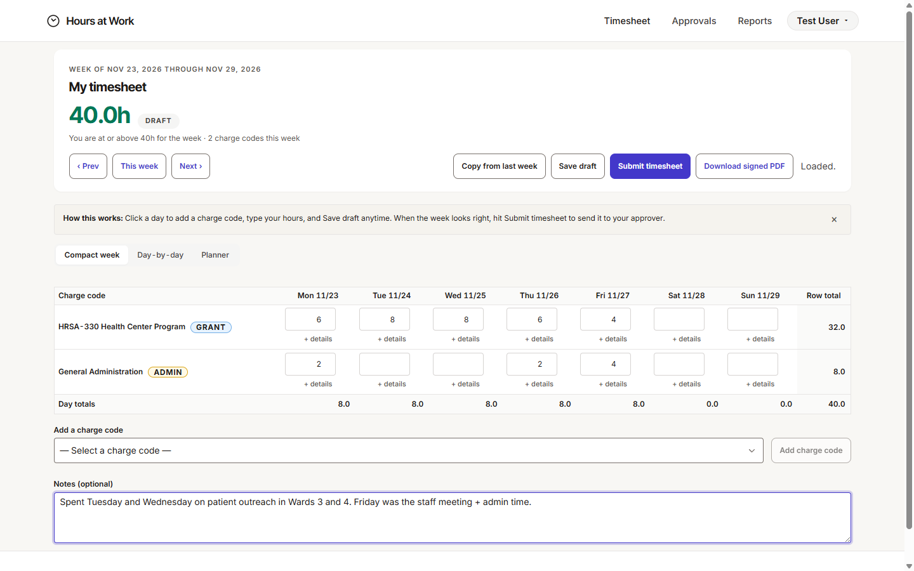Add details for General Administration on Monday
914x571 pixels.
(x=318, y=384)
